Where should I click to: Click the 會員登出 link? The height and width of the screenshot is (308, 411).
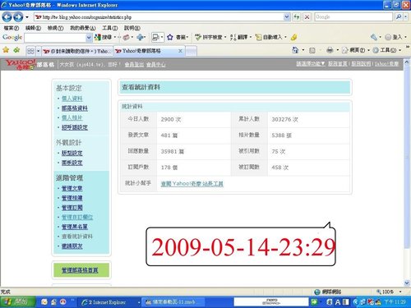tap(134, 65)
